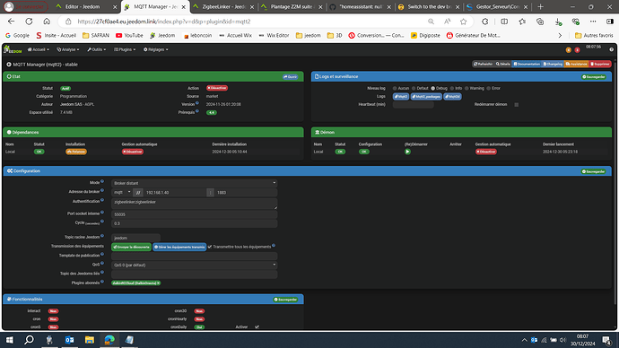Tick the Redémarrer démon checkbox
619x348 pixels.
(517, 105)
